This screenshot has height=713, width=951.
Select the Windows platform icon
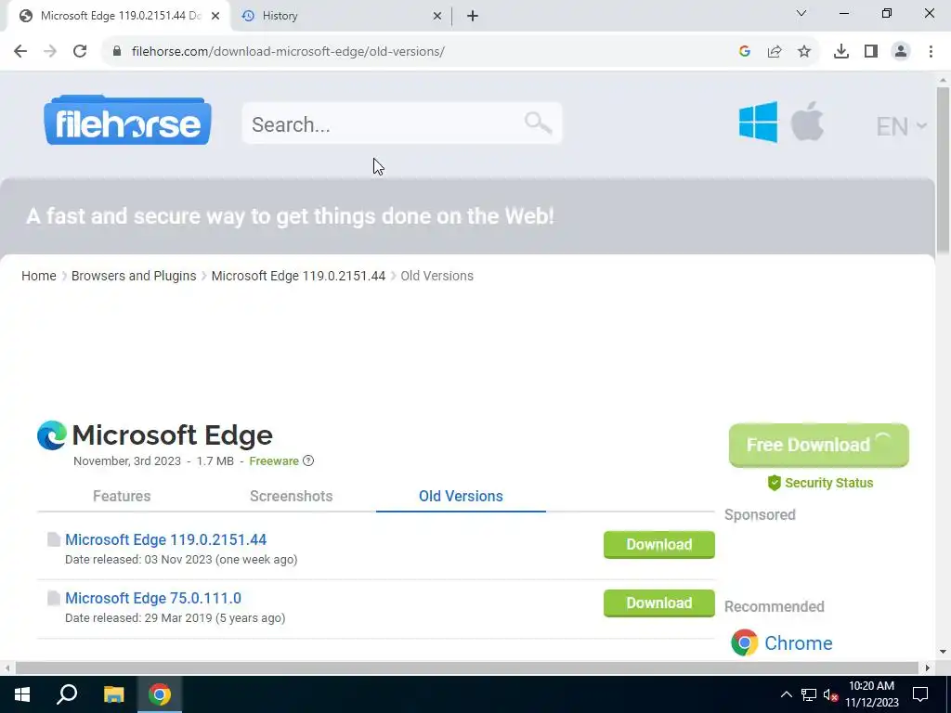pos(758,123)
